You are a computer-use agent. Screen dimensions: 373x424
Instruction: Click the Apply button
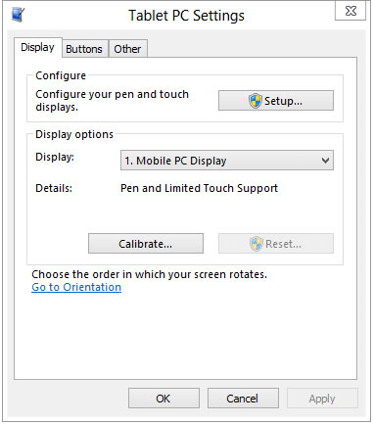[x=322, y=399]
